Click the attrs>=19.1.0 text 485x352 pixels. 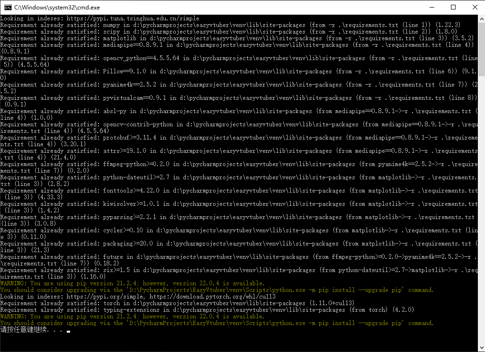pos(125,151)
